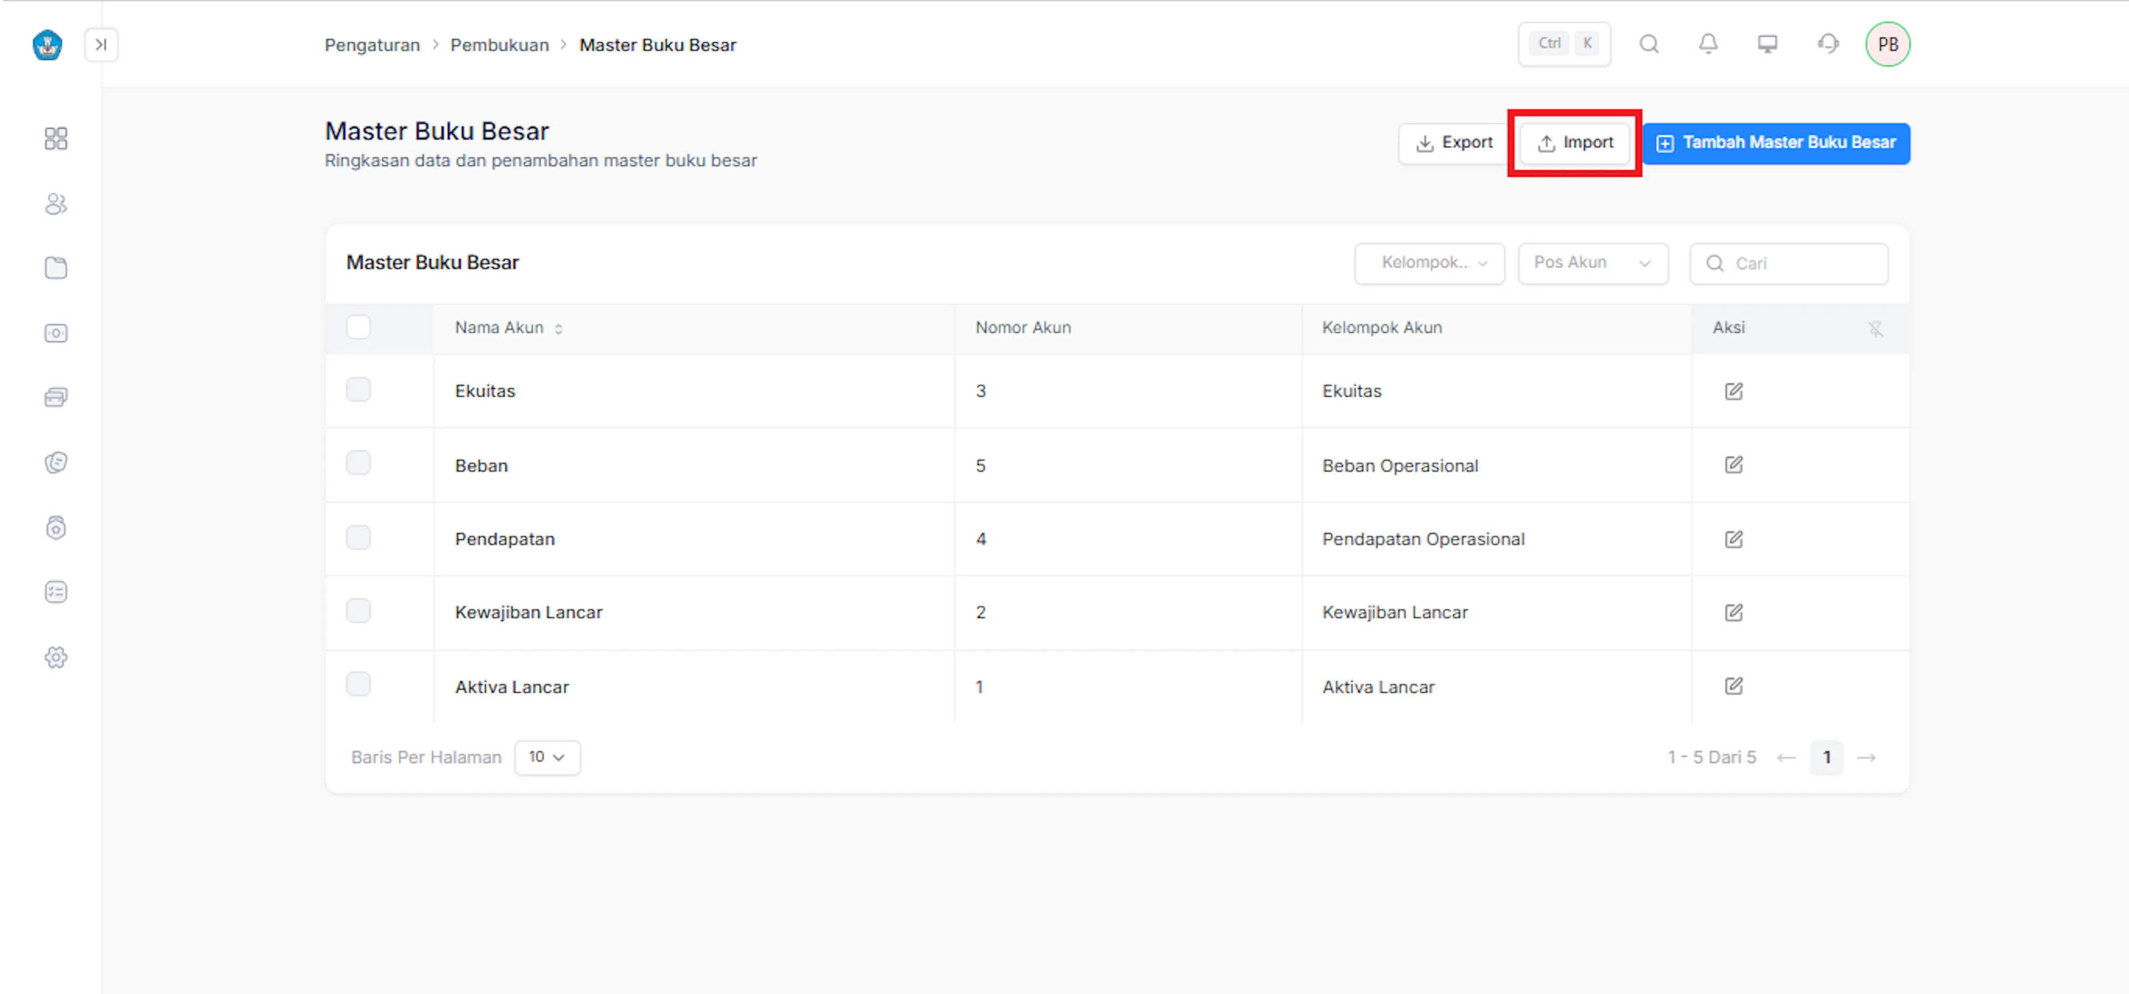Open notifications bell icon

(x=1708, y=44)
